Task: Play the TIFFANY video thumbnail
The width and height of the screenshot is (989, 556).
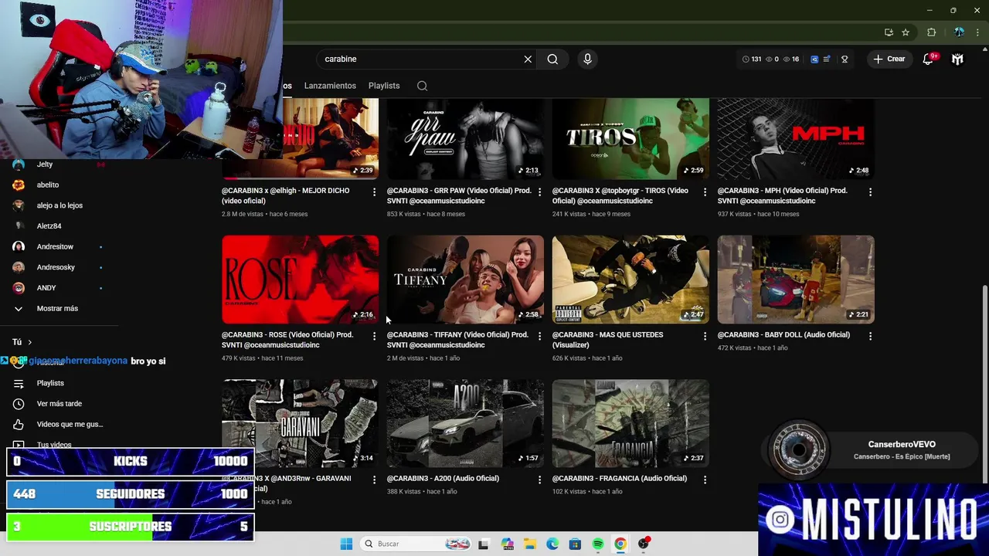Action: [465, 280]
